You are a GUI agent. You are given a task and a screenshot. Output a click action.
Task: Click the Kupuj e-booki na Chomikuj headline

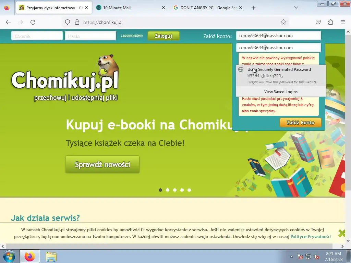pyautogui.click(x=149, y=125)
